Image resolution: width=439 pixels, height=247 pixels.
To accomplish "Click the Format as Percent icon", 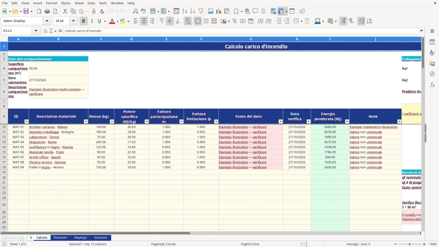I will [x=234, y=21].
